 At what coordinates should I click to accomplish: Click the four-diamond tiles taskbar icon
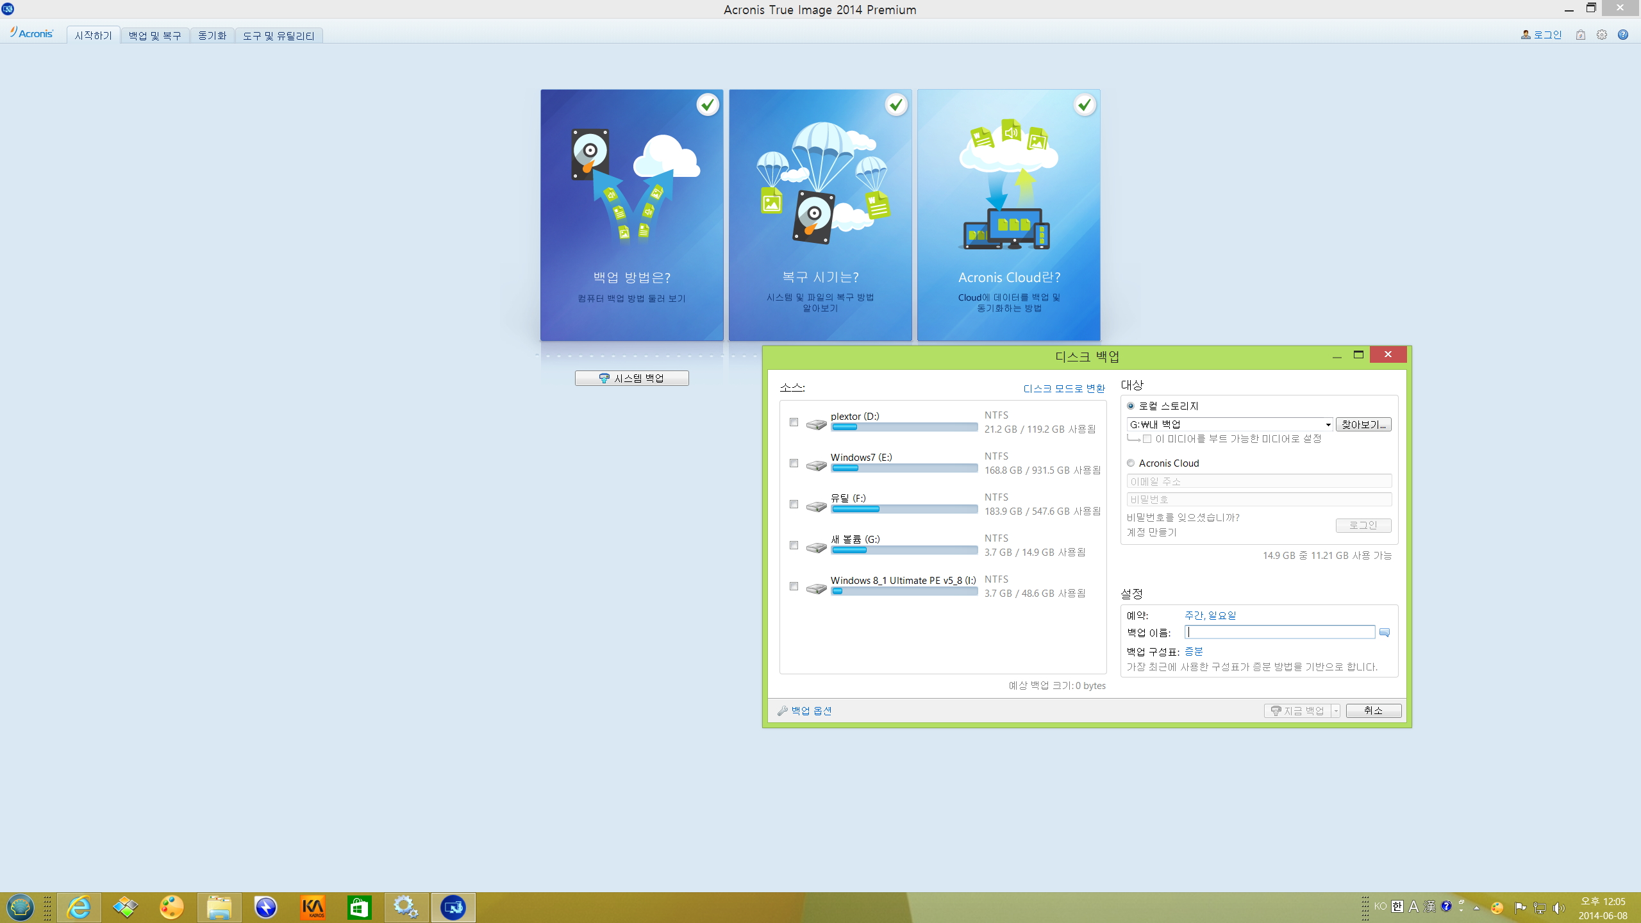pos(125,908)
